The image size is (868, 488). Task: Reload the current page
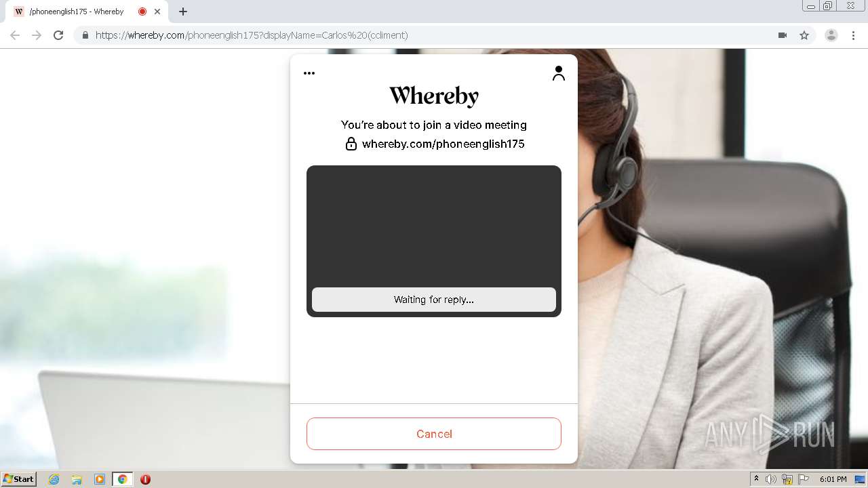click(58, 35)
